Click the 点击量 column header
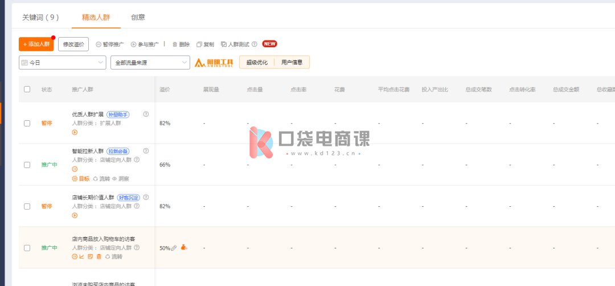 [x=255, y=89]
